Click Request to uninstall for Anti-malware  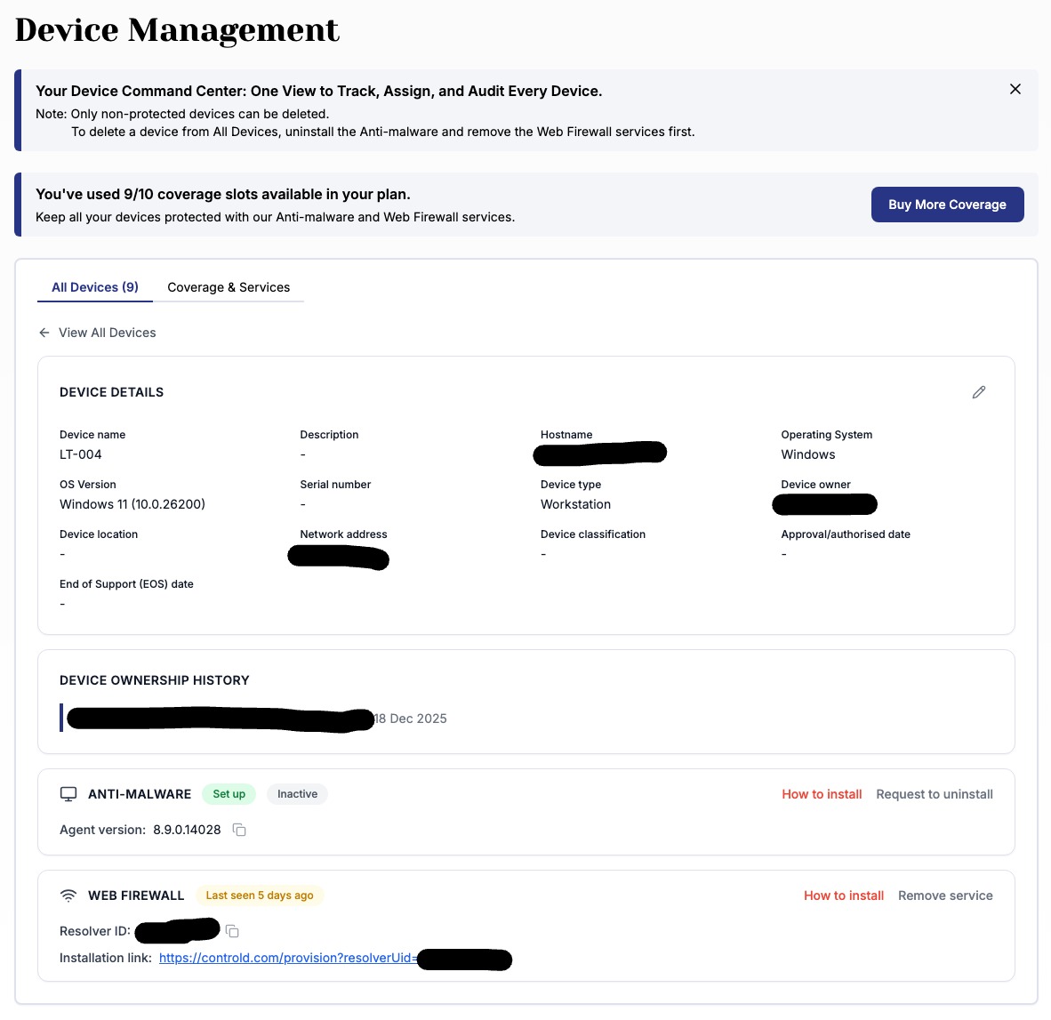(935, 794)
